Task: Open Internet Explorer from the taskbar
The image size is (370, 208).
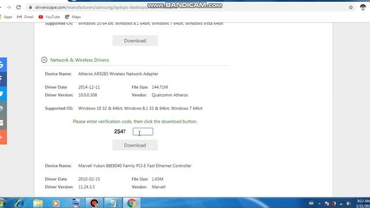Action: pos(19,203)
